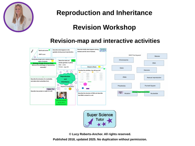
Task: Click the Asexual reproduction keyword box
Action: pyautogui.click(x=154, y=77)
